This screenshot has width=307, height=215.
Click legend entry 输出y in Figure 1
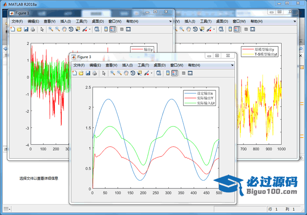(x=148, y=49)
